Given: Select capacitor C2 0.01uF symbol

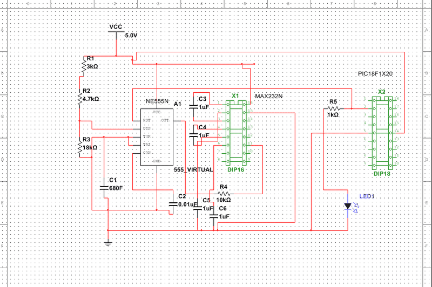Looking at the screenshot, I should click(x=173, y=204).
